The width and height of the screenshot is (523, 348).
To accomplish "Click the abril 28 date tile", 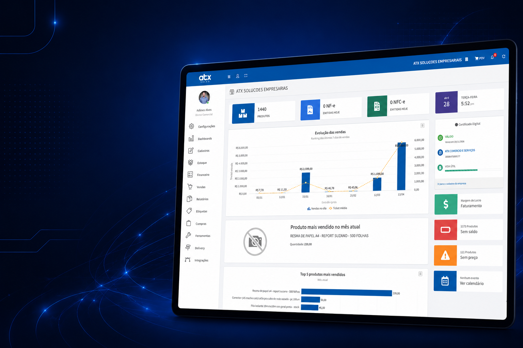I will [x=446, y=102].
